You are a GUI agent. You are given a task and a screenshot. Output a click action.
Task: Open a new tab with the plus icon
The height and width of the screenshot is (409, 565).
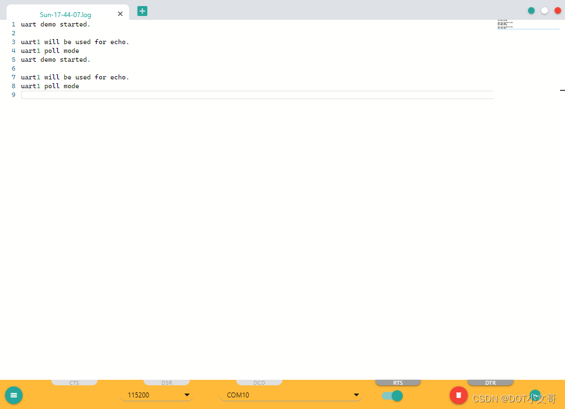click(x=142, y=11)
